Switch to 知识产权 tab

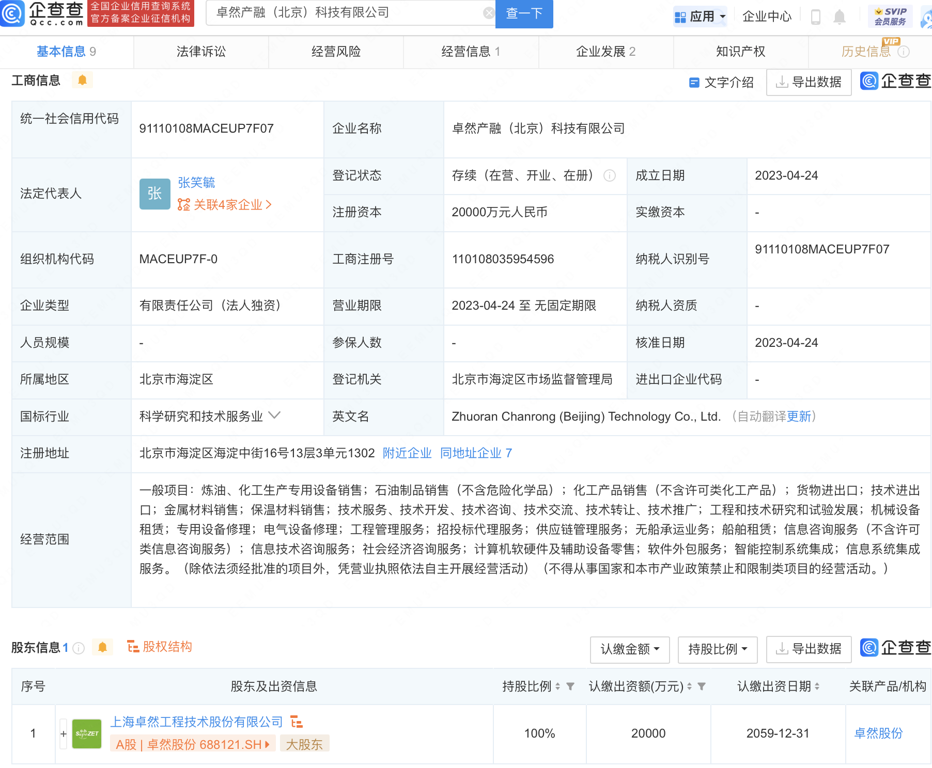click(740, 52)
